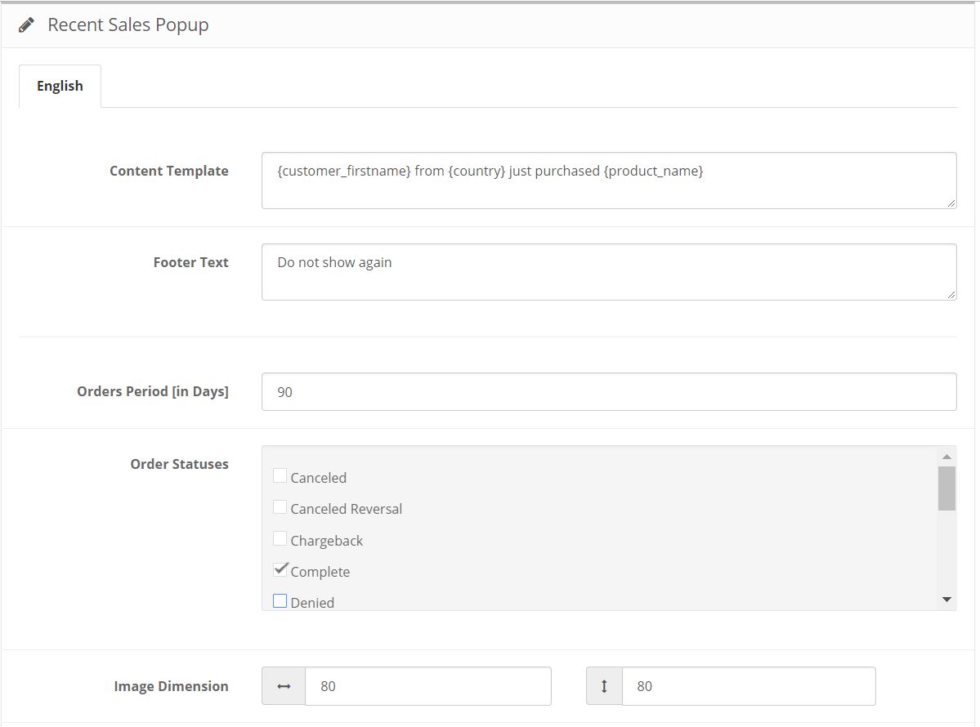Viewport: 980px width, 727px height.
Task: Click the pencil icon beside Recent Sales Popup
Action: [x=26, y=25]
